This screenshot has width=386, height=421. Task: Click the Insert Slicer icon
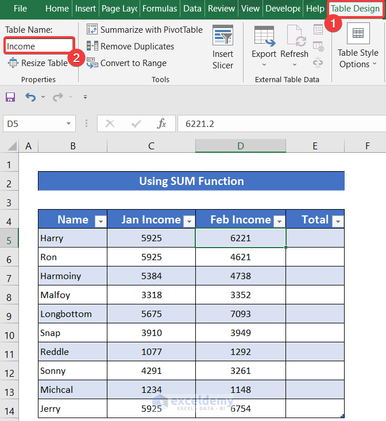click(223, 36)
